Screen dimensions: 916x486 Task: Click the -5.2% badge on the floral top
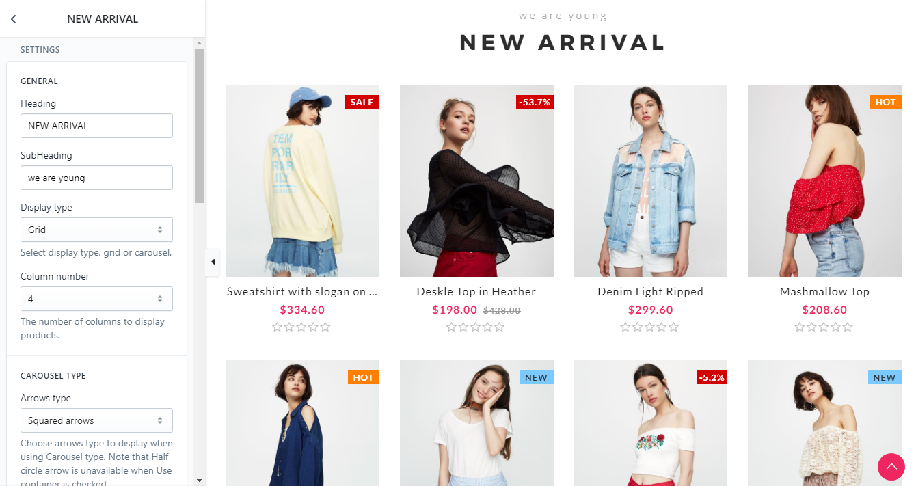point(711,377)
